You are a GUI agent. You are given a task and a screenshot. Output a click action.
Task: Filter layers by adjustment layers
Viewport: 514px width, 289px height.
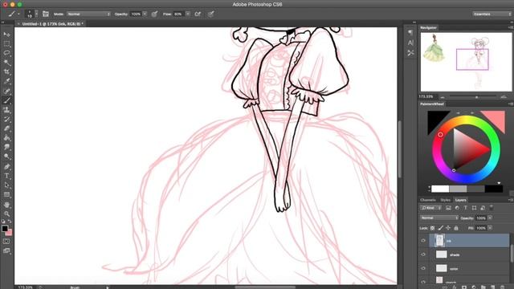457,208
